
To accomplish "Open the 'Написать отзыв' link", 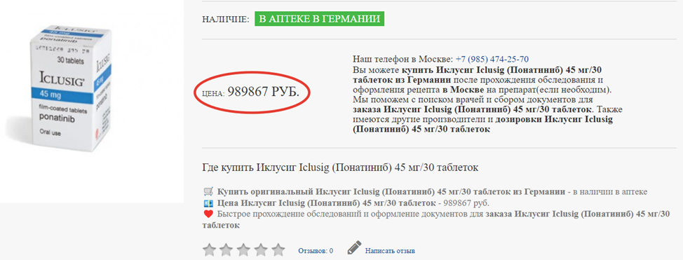I will point(391,251).
